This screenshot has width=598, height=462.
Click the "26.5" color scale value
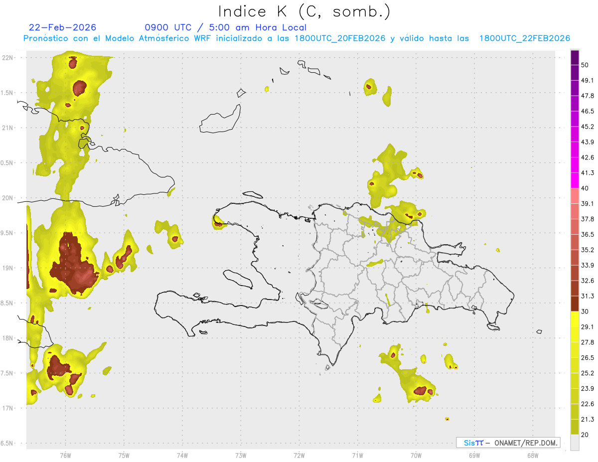[x=588, y=358]
